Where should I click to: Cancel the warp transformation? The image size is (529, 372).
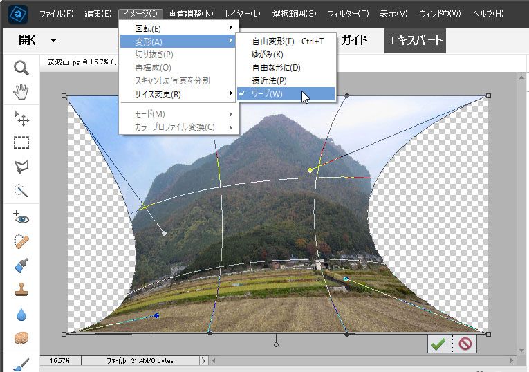point(465,344)
